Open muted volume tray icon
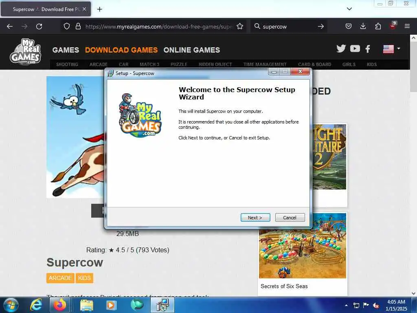This screenshot has width=417, height=313. click(x=376, y=305)
